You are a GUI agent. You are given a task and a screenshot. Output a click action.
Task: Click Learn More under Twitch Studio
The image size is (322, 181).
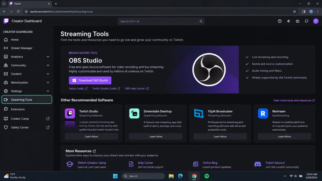(x=92, y=136)
